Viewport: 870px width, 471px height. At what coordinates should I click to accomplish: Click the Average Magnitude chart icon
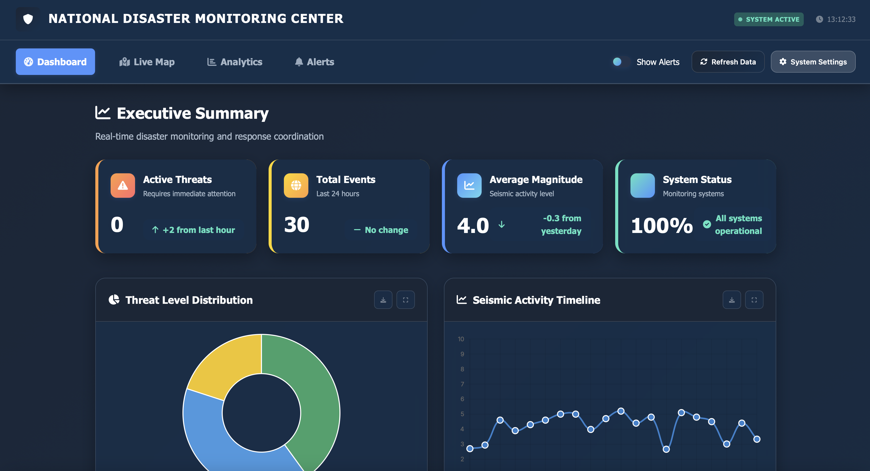[469, 186]
